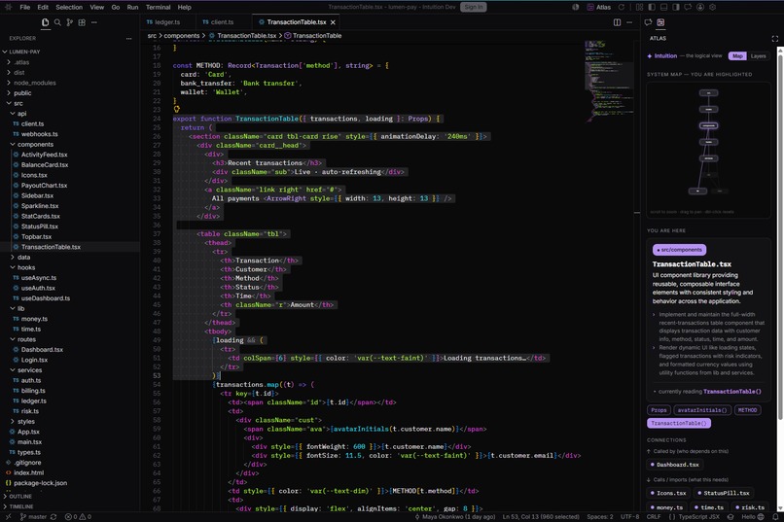
Task: Split the editor with split icon
Action: 617,22
